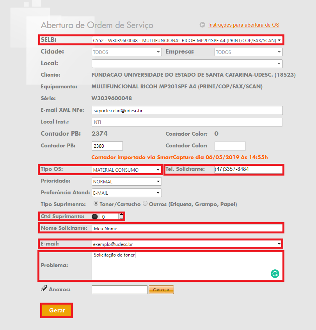Viewport: 316px width, 330px height.
Task: Click into the Nome Solicitante field
Action: pos(186,228)
